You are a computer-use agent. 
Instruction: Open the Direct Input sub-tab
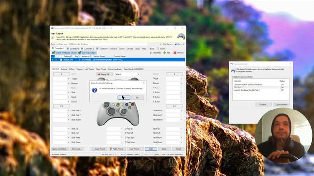133,69
